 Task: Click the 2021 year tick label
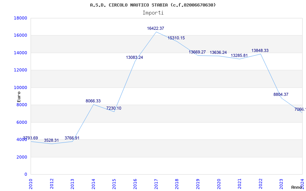point(240,184)
